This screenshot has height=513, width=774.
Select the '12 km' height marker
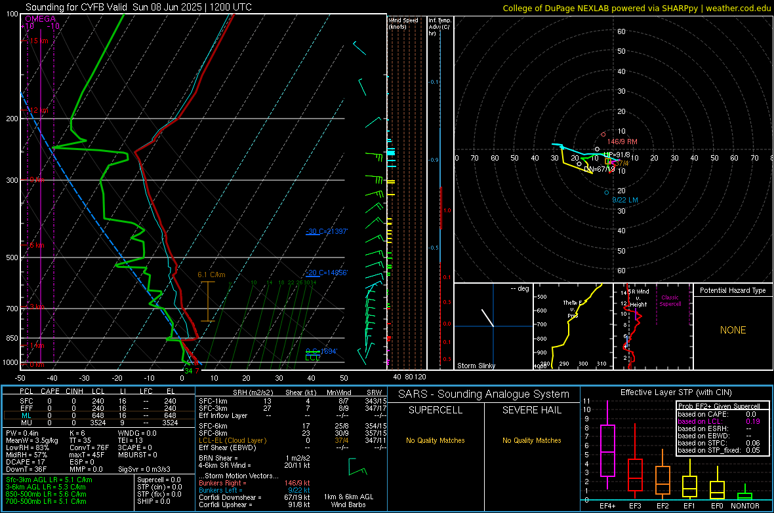39,111
